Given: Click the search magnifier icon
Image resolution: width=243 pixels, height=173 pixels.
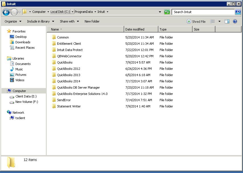Looking at the screenshot, I should pyautogui.click(x=238, y=12).
